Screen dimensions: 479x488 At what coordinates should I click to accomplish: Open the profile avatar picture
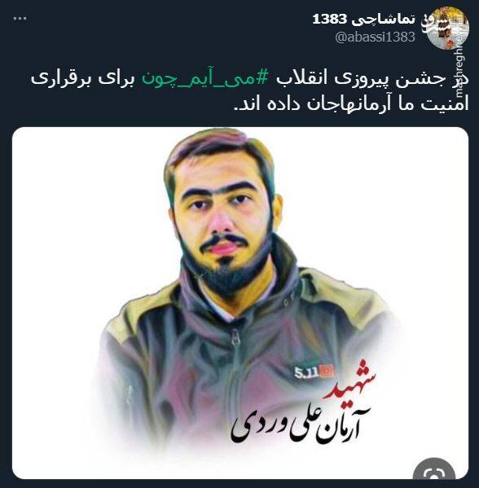446,29
